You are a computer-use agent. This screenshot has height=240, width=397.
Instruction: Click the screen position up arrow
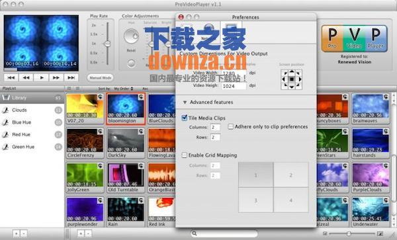coord(291,72)
